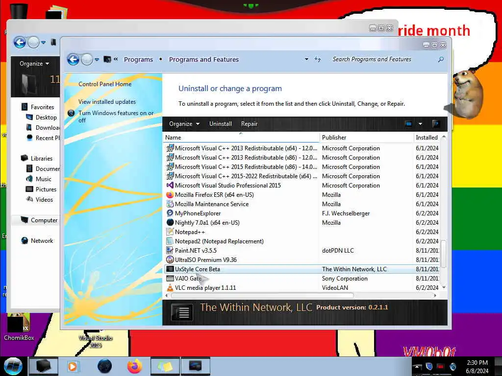Select Pictures library in background window
Image resolution: width=502 pixels, height=376 pixels.
tap(41, 189)
